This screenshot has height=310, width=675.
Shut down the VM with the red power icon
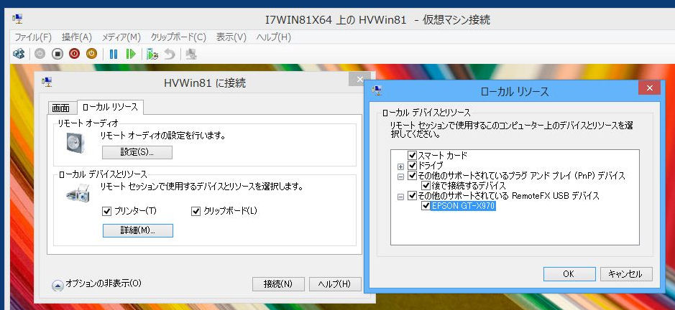(75, 54)
